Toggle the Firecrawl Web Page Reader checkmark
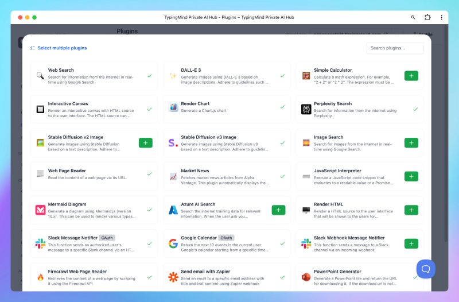 pyautogui.click(x=150, y=277)
